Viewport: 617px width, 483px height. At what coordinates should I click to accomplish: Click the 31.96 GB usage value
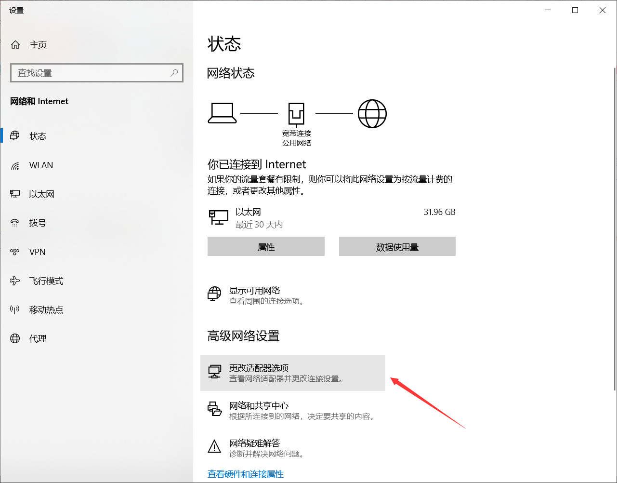[439, 212]
